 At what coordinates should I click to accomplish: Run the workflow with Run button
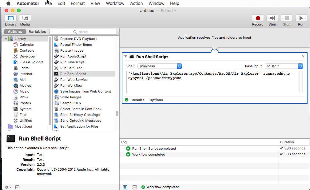[301, 18]
